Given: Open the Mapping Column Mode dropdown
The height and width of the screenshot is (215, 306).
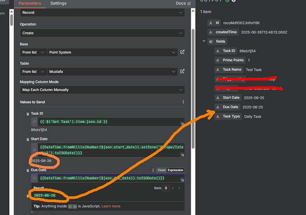Looking at the screenshot, I should click(x=102, y=90).
